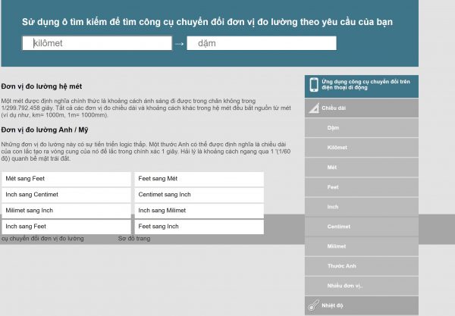This screenshot has height=316, width=455.
Task: Open Inch sang Feet converter
Action: click(67, 227)
